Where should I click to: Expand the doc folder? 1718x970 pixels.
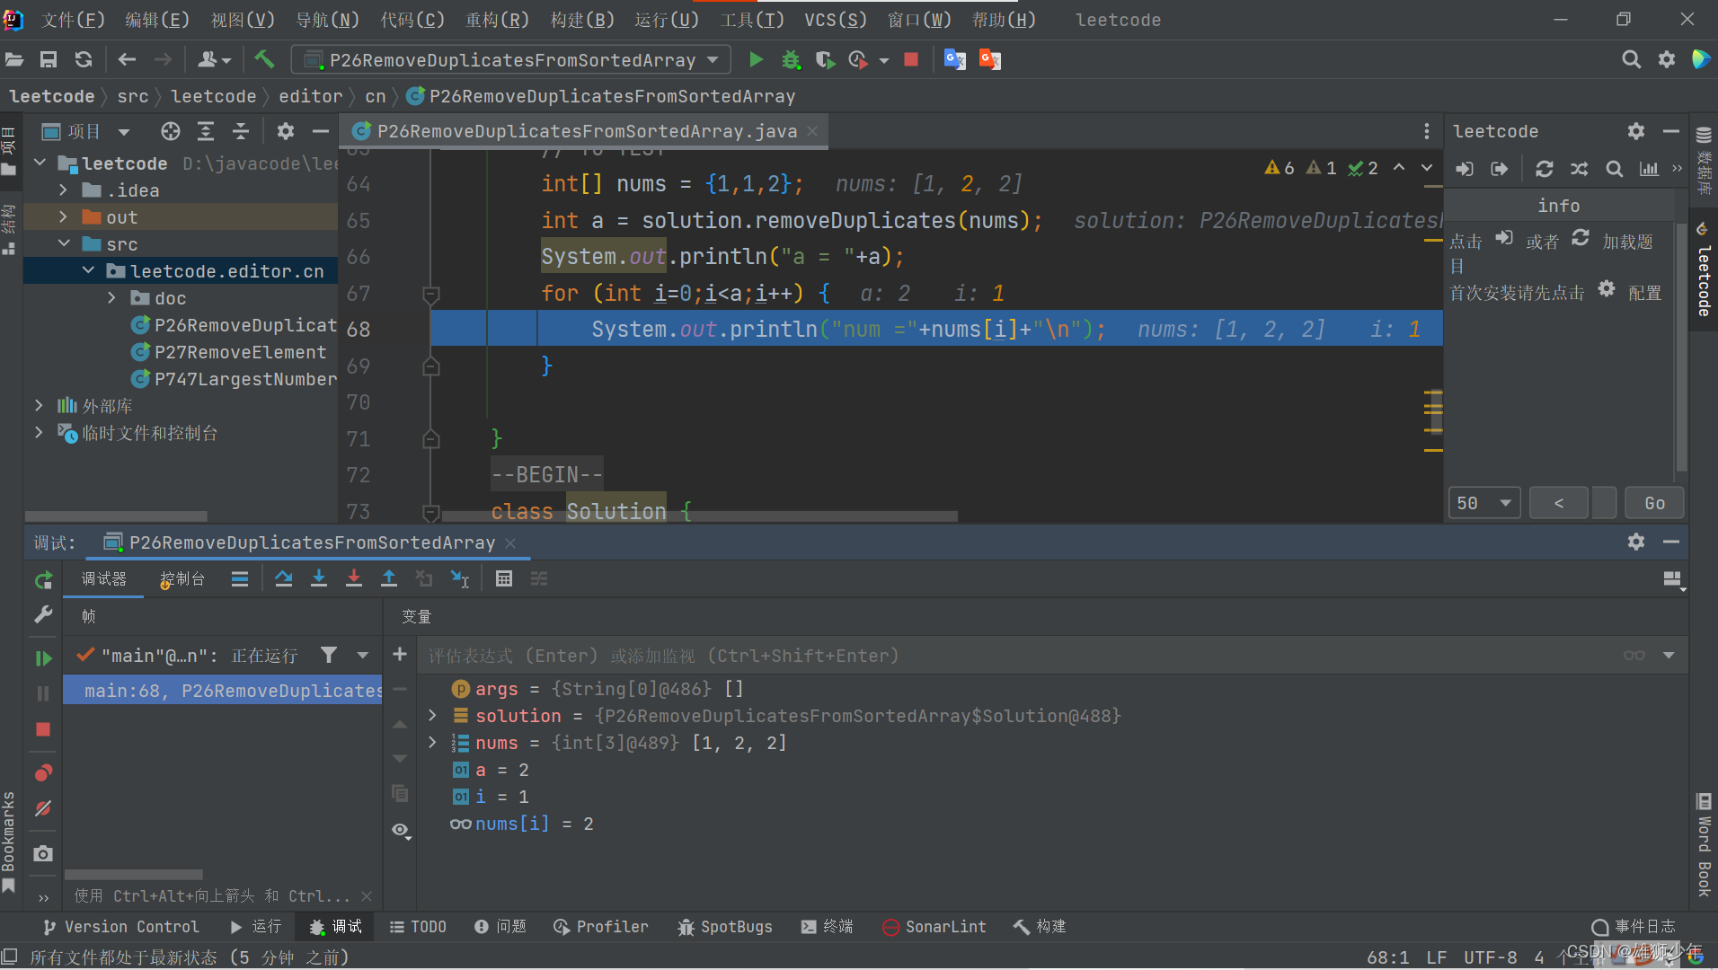click(x=111, y=298)
